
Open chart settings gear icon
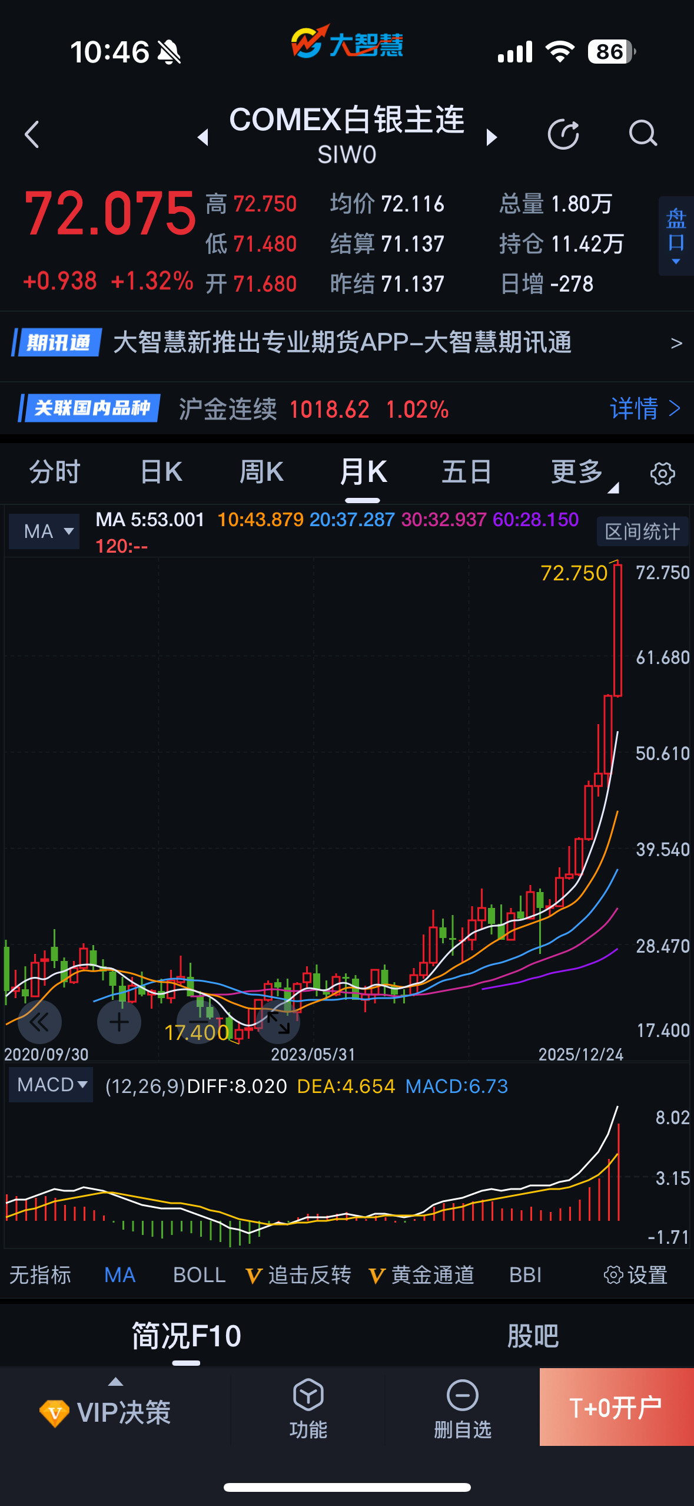662,474
